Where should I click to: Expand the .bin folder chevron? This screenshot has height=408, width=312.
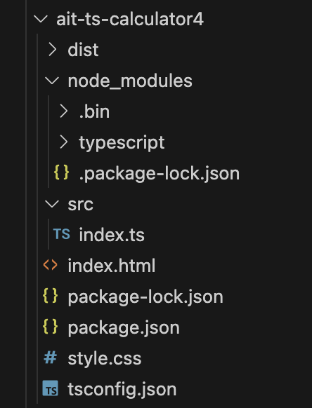pyautogui.click(x=64, y=111)
